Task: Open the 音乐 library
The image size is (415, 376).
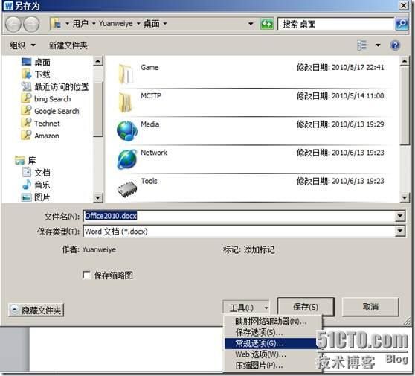Action: click(42, 185)
